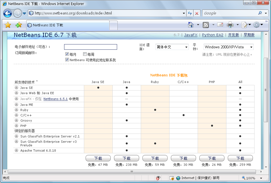Click the RSS feeds icon
This screenshot has width=271, height=183.
click(206, 25)
